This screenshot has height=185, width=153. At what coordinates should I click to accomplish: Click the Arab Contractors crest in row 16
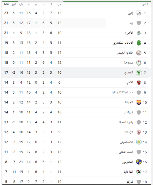pyautogui.click(x=139, y=162)
